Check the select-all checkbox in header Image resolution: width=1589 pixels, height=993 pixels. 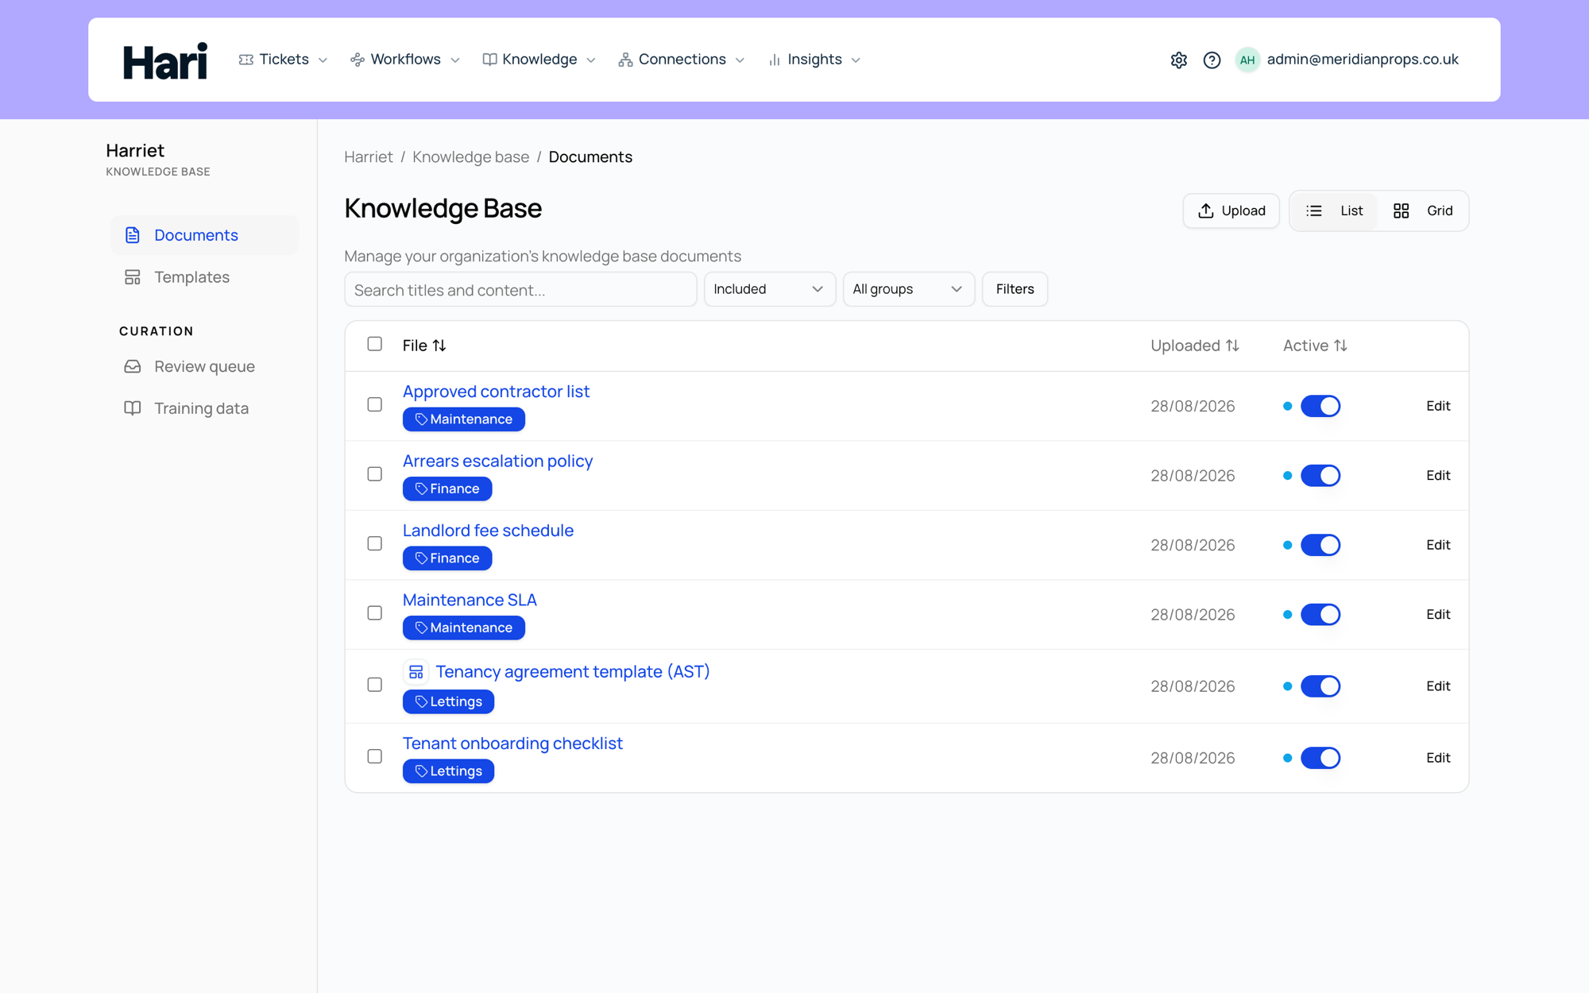(x=375, y=344)
